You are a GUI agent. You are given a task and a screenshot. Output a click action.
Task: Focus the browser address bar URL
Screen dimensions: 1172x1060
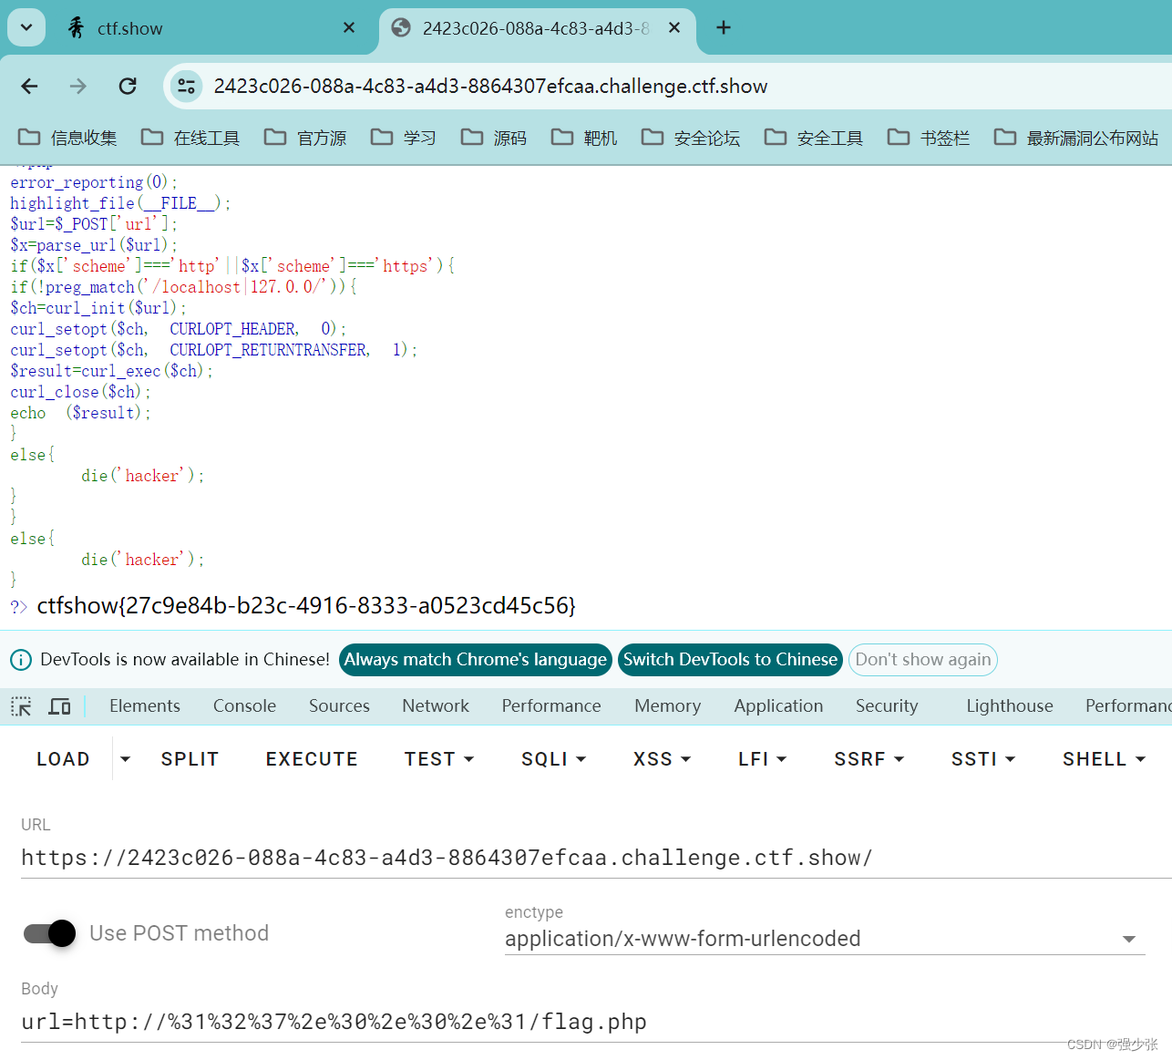490,87
